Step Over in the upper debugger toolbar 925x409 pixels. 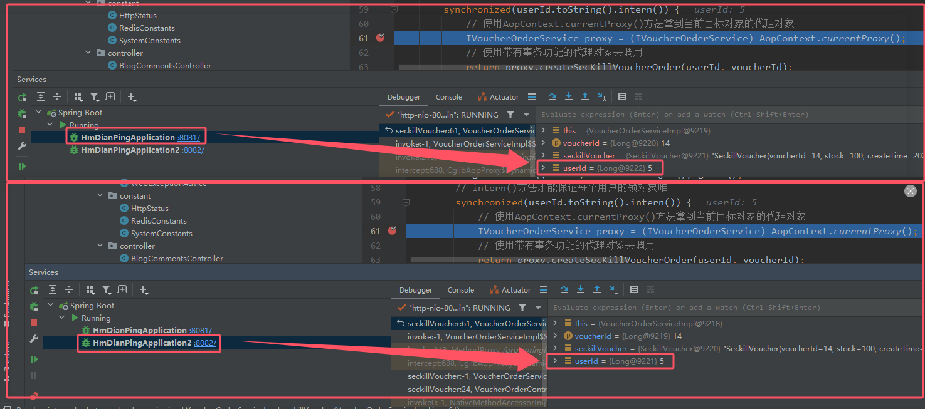pyautogui.click(x=552, y=96)
